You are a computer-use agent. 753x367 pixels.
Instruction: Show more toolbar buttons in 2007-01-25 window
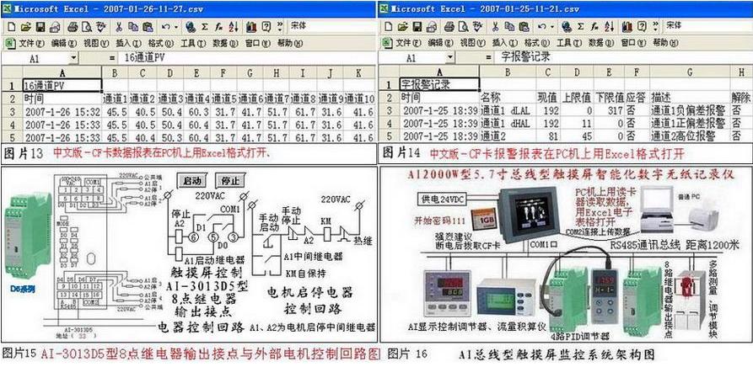tap(656, 27)
